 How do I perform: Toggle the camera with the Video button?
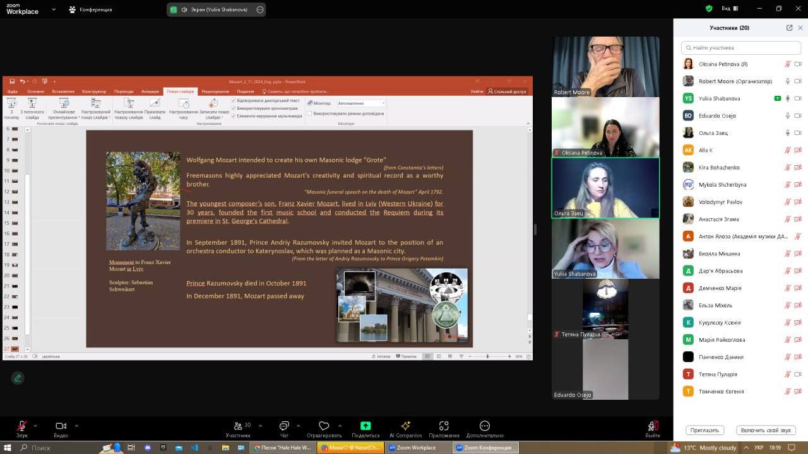pos(61,426)
